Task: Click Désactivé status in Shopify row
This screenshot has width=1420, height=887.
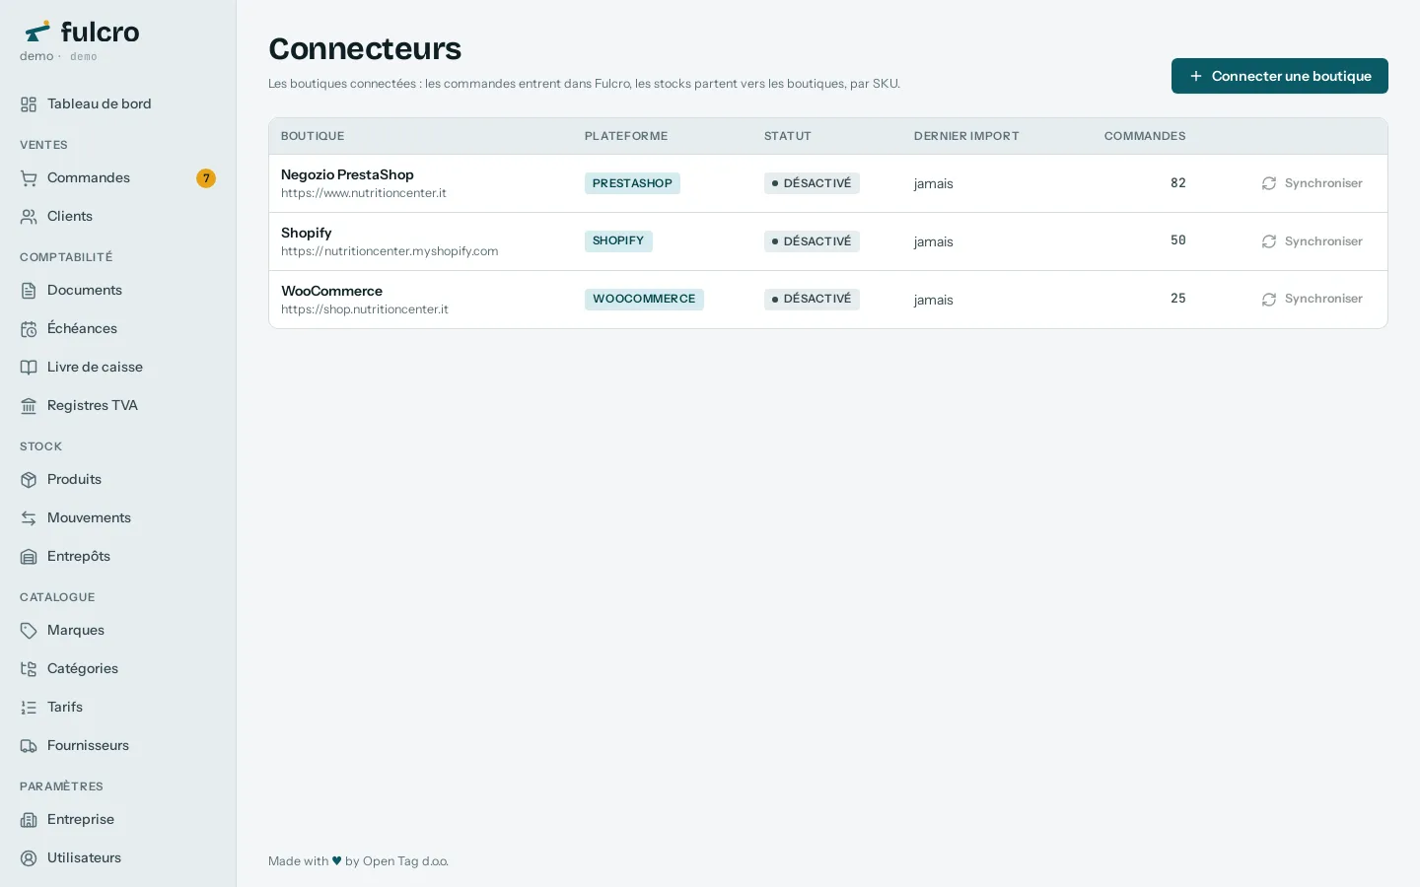Action: click(812, 241)
